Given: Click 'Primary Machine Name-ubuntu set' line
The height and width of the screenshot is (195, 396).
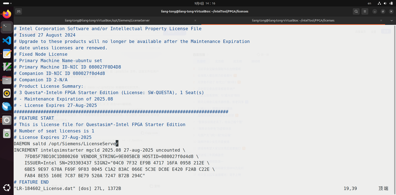Looking at the screenshot, I should coord(58,61).
